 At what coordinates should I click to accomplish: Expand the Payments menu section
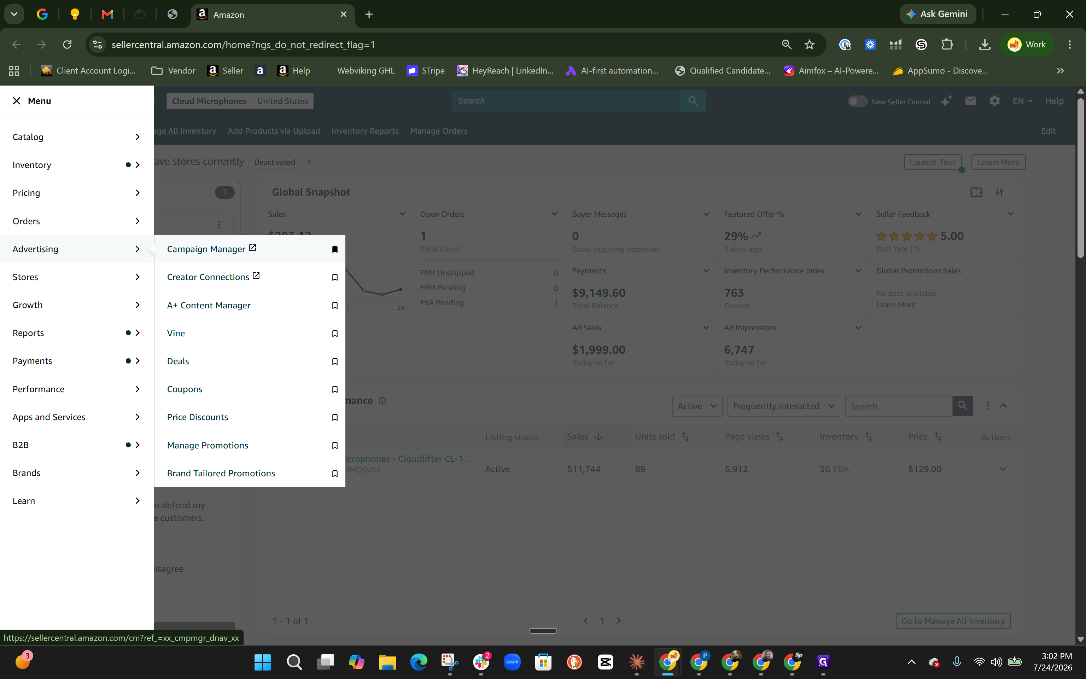point(77,361)
